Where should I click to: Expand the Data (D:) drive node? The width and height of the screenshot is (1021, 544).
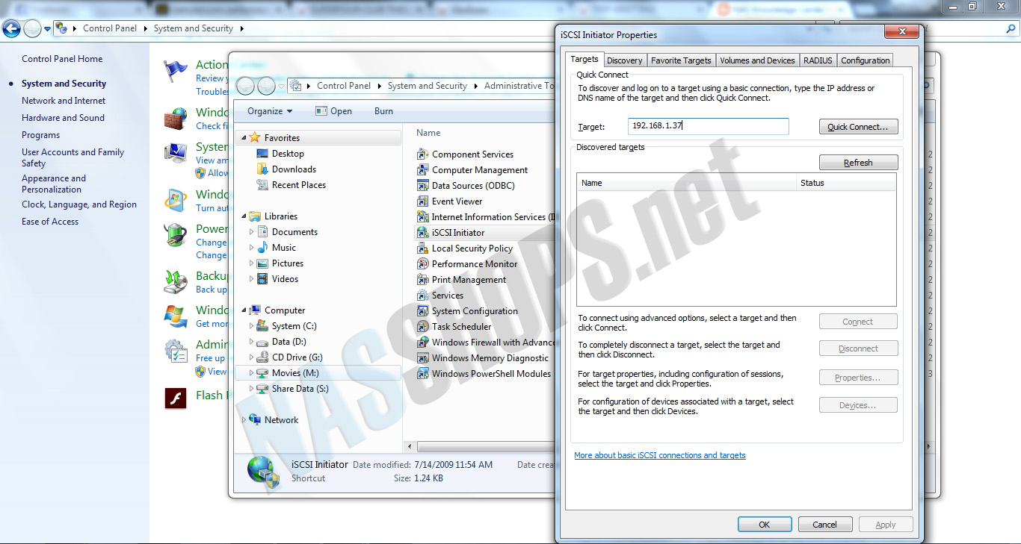click(x=251, y=342)
